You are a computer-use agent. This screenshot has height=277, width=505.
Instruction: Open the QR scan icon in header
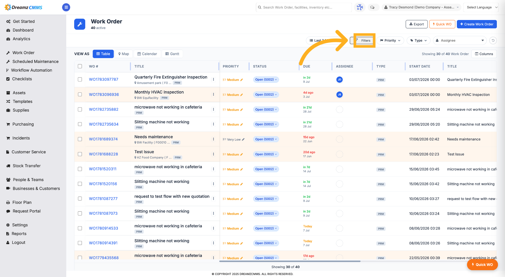click(360, 7)
